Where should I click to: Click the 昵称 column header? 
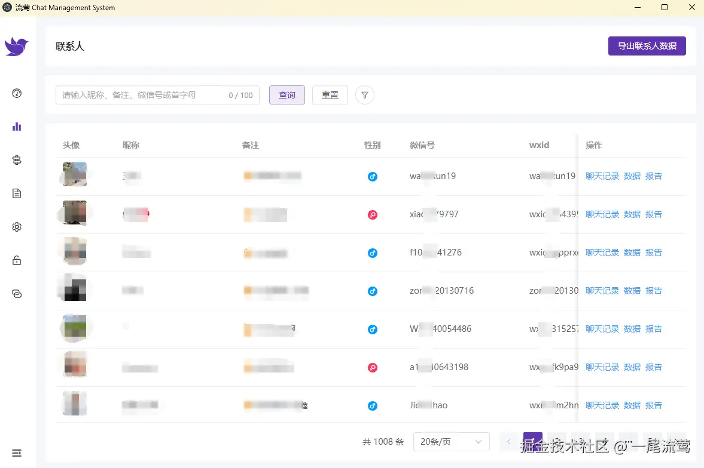(x=130, y=145)
